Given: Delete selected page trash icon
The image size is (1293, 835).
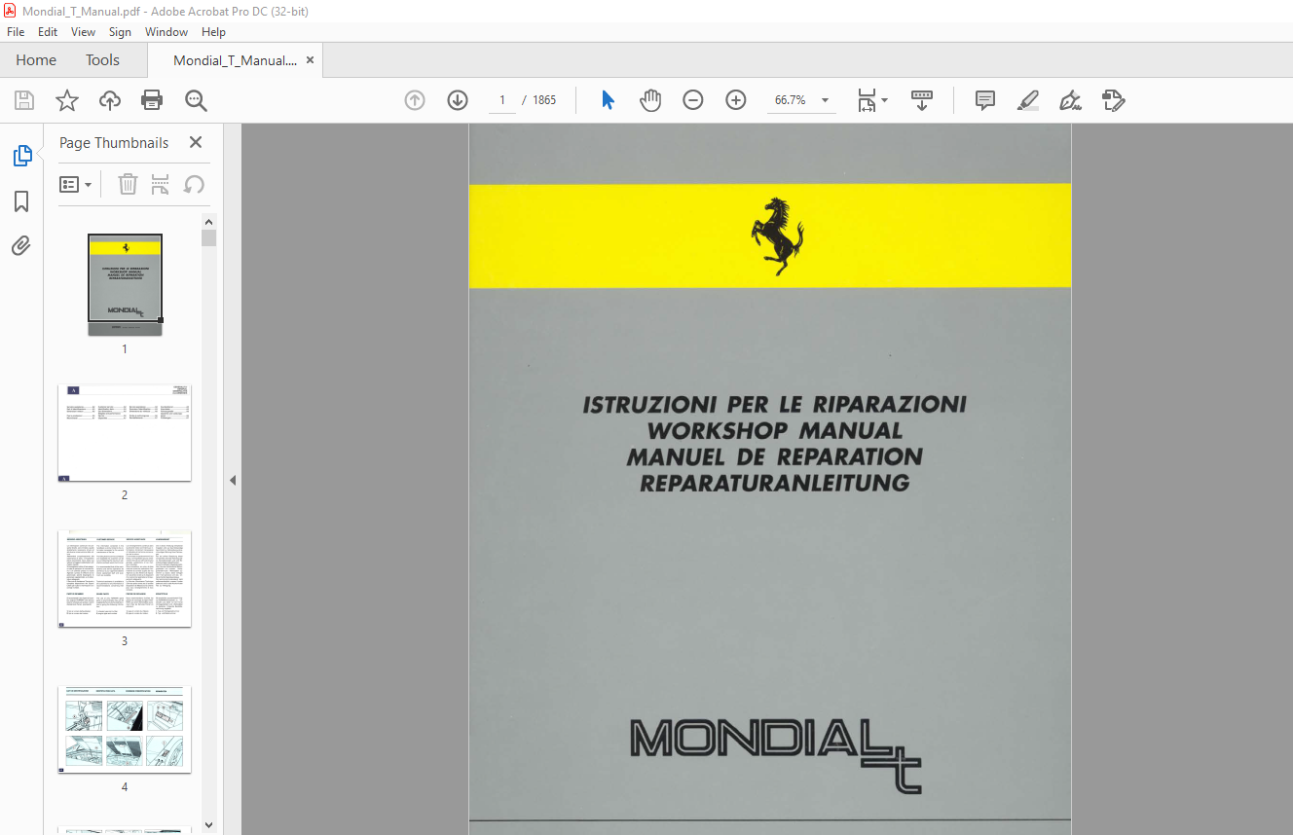Looking at the screenshot, I should [128, 184].
